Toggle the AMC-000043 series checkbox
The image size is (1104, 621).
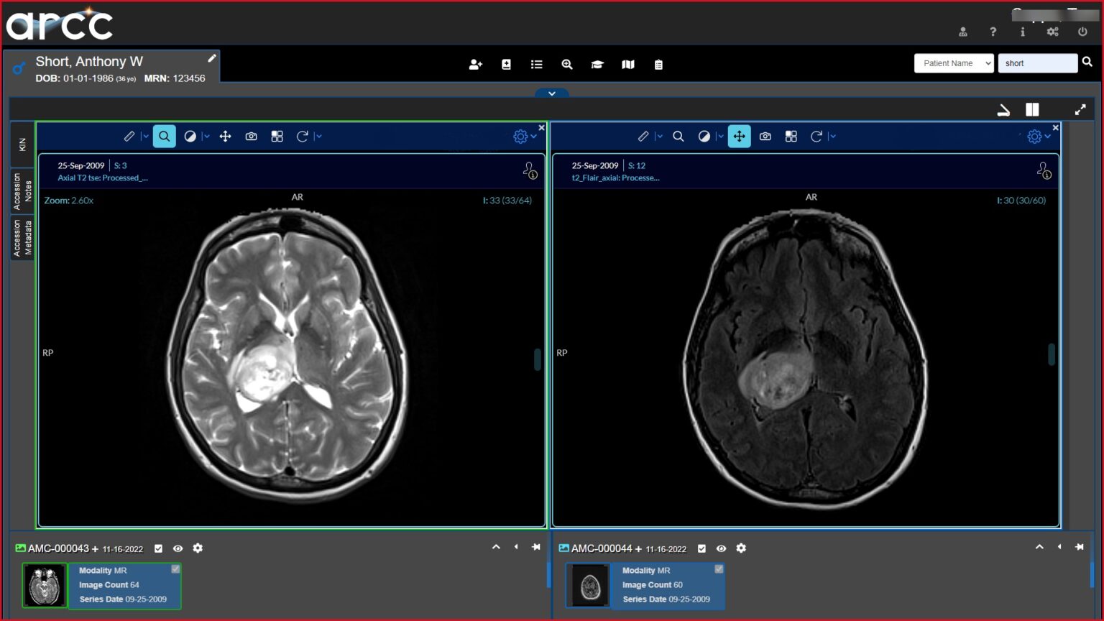tap(158, 548)
